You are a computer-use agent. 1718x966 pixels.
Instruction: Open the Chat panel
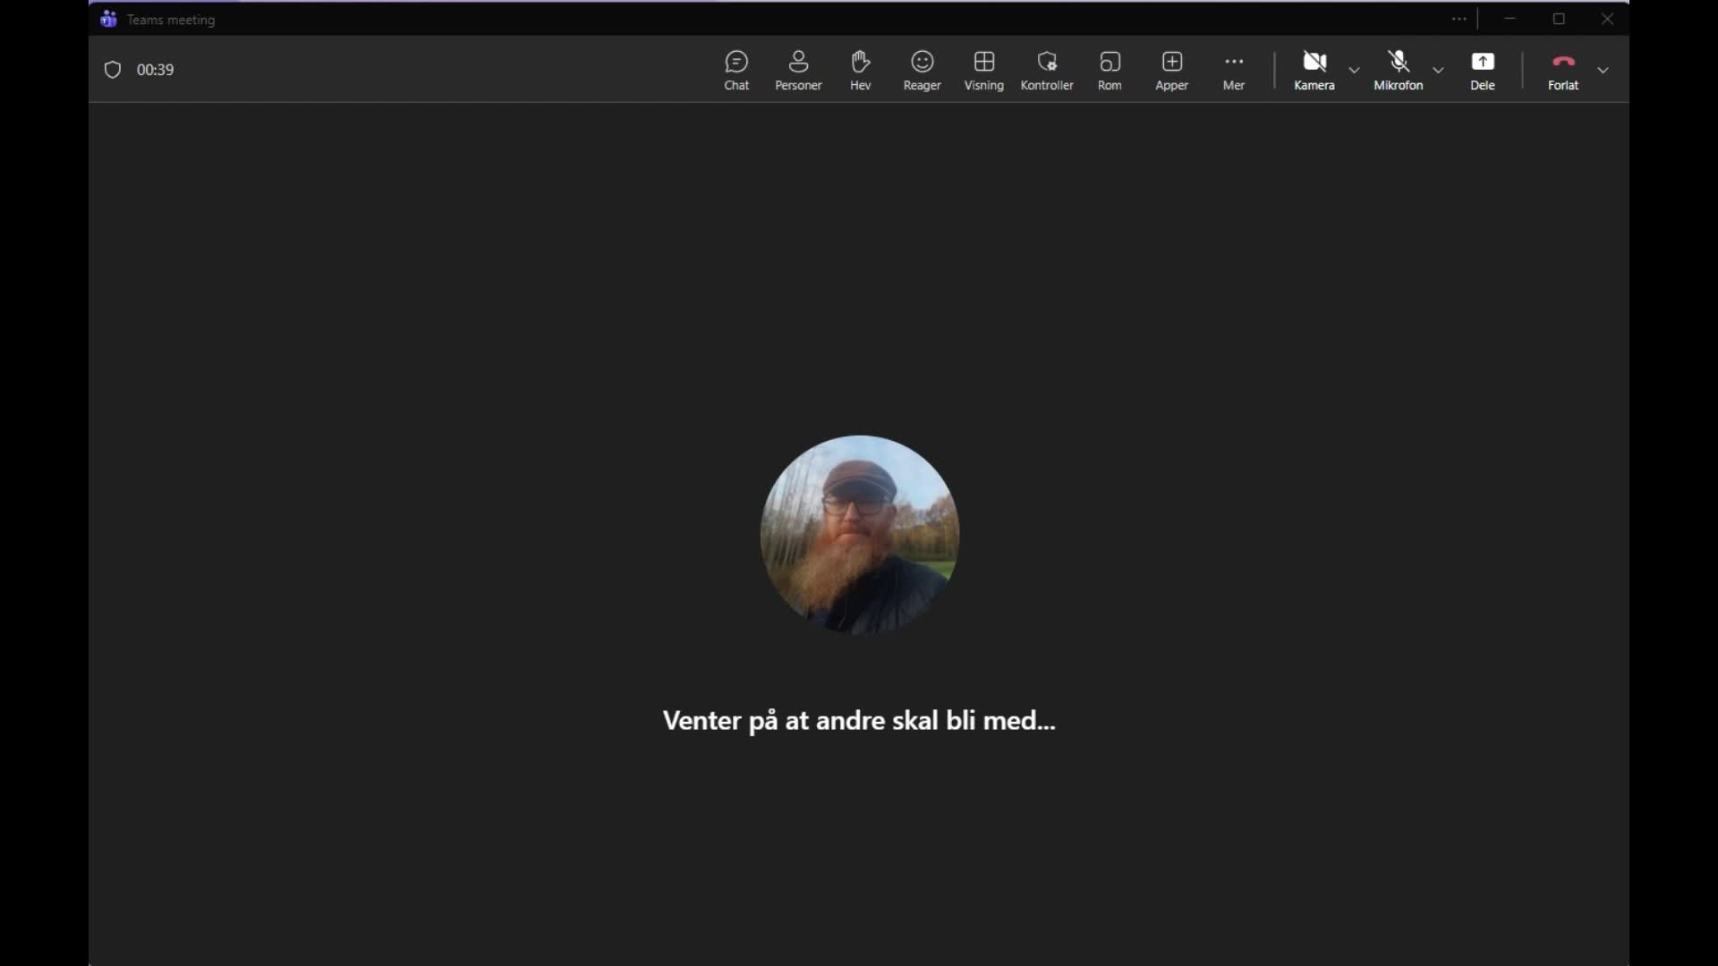[x=736, y=70]
